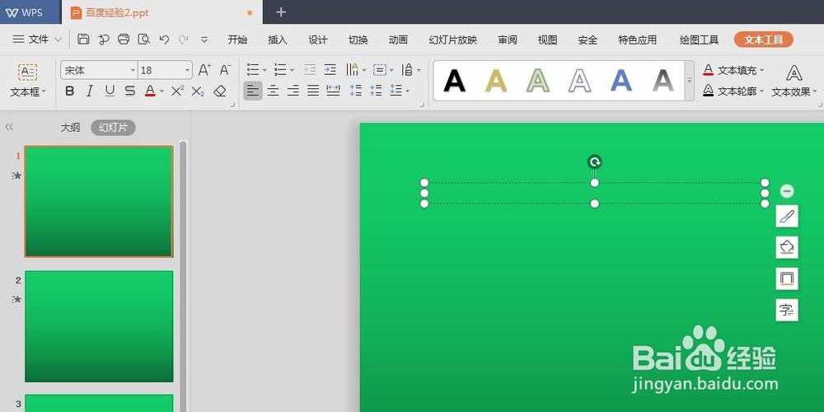Image resolution: width=824 pixels, height=412 pixels.
Task: Open font color dropdown arrow
Action: tap(162, 91)
